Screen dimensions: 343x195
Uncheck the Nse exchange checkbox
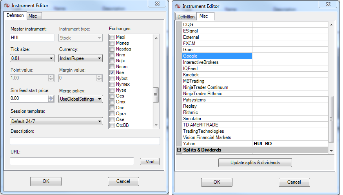(112, 72)
